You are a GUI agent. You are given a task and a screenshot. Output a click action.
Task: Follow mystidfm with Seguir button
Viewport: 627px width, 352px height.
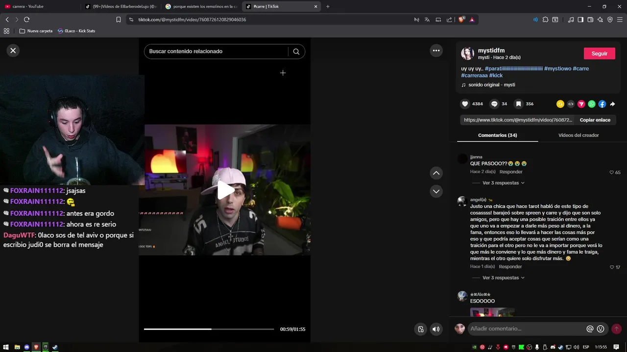(600, 53)
